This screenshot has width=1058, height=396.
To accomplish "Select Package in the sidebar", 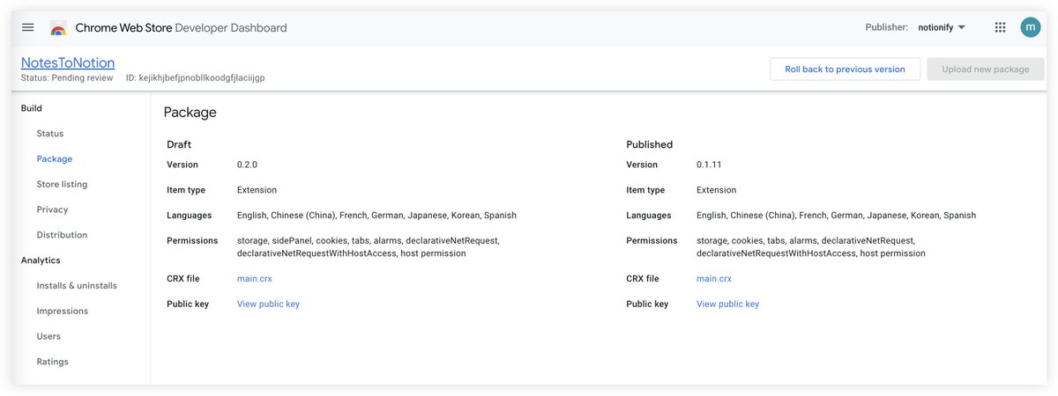I will (55, 159).
